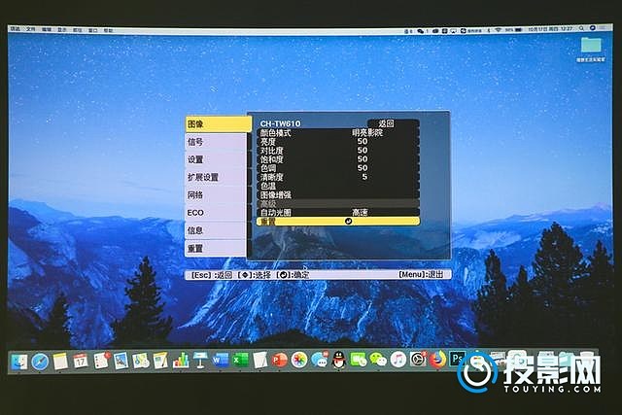Open the 文件 menu in menu bar
Screen dimensions: 622x415
pyautogui.click(x=30, y=29)
